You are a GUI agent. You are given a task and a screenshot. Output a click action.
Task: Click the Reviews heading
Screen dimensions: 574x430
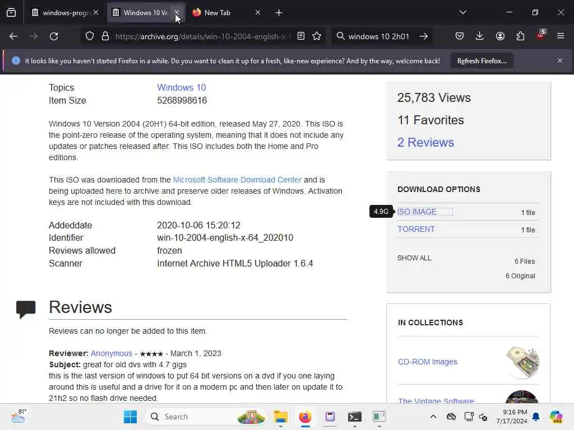point(81,307)
